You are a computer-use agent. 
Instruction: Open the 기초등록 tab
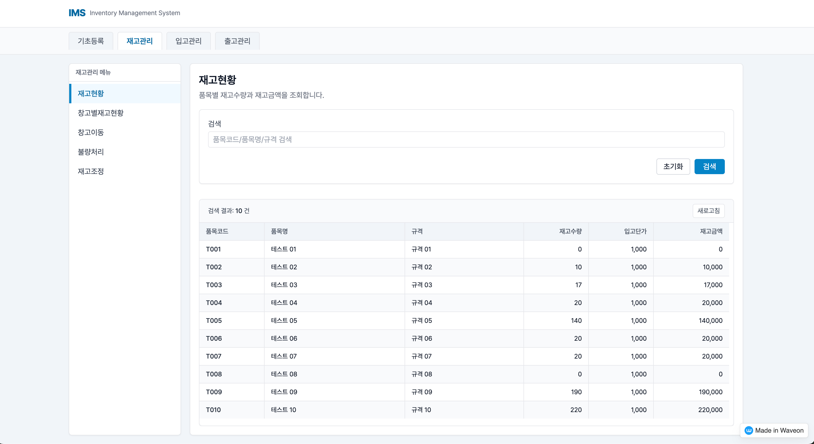click(91, 41)
